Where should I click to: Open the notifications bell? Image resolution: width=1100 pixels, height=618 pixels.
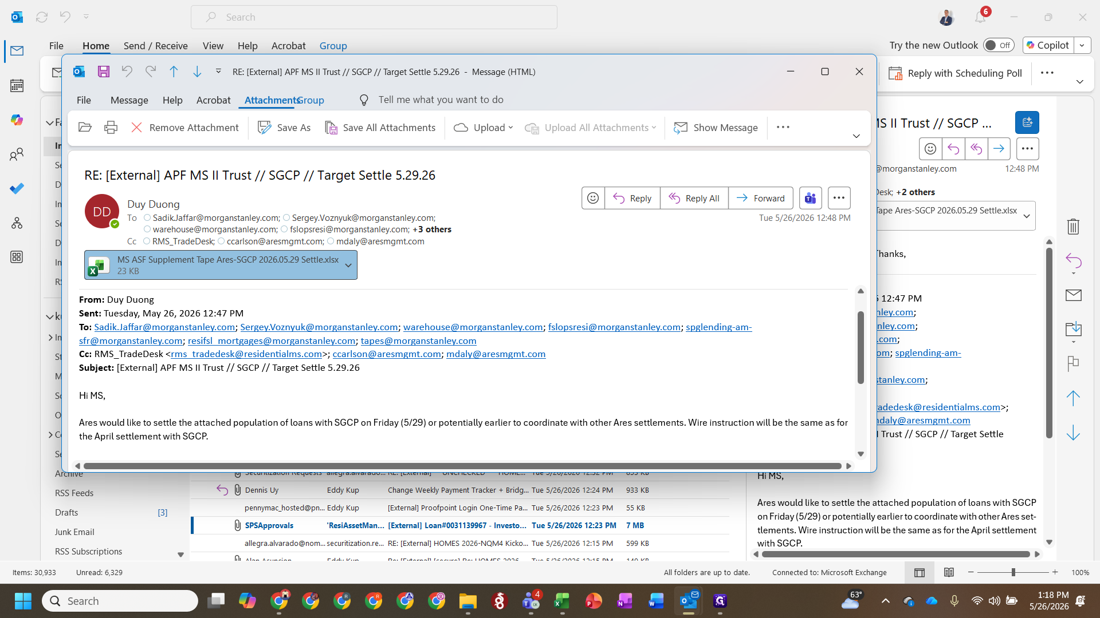click(980, 17)
